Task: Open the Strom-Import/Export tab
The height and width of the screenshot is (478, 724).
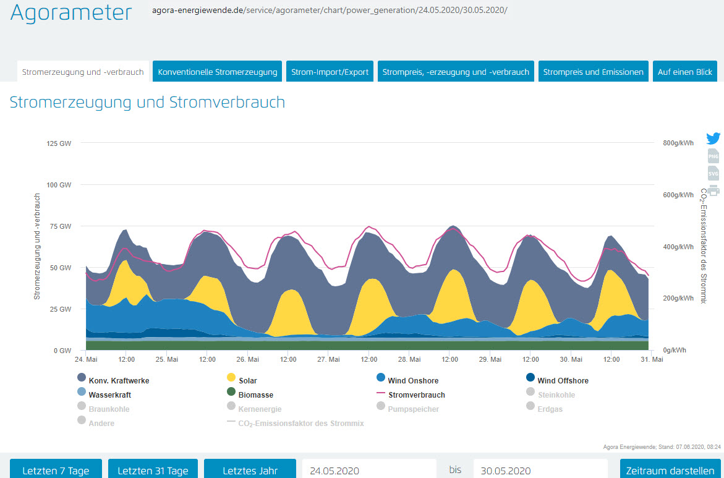Action: [330, 72]
